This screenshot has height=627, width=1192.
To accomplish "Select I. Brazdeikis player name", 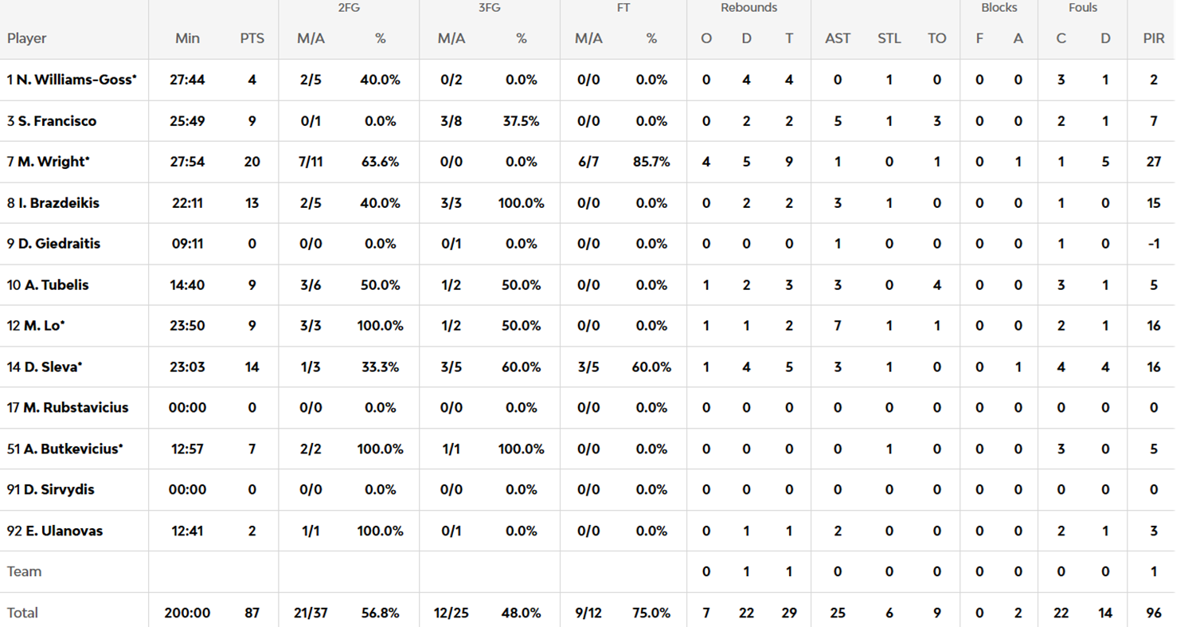I will (x=58, y=203).
